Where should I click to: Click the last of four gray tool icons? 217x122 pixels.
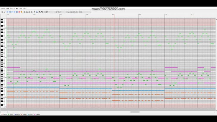[x=32, y=12]
